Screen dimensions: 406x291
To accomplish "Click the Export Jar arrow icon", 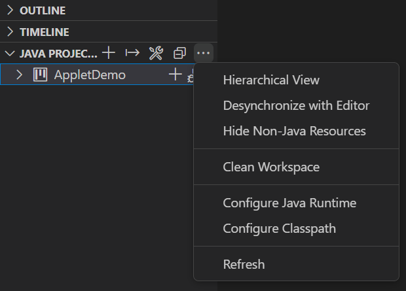I will pos(132,52).
